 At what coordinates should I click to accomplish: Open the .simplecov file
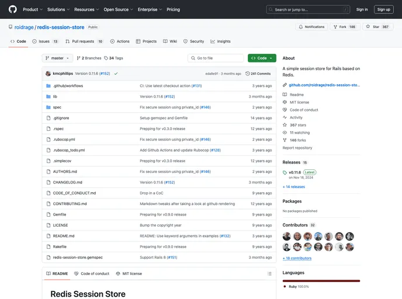[62, 161]
